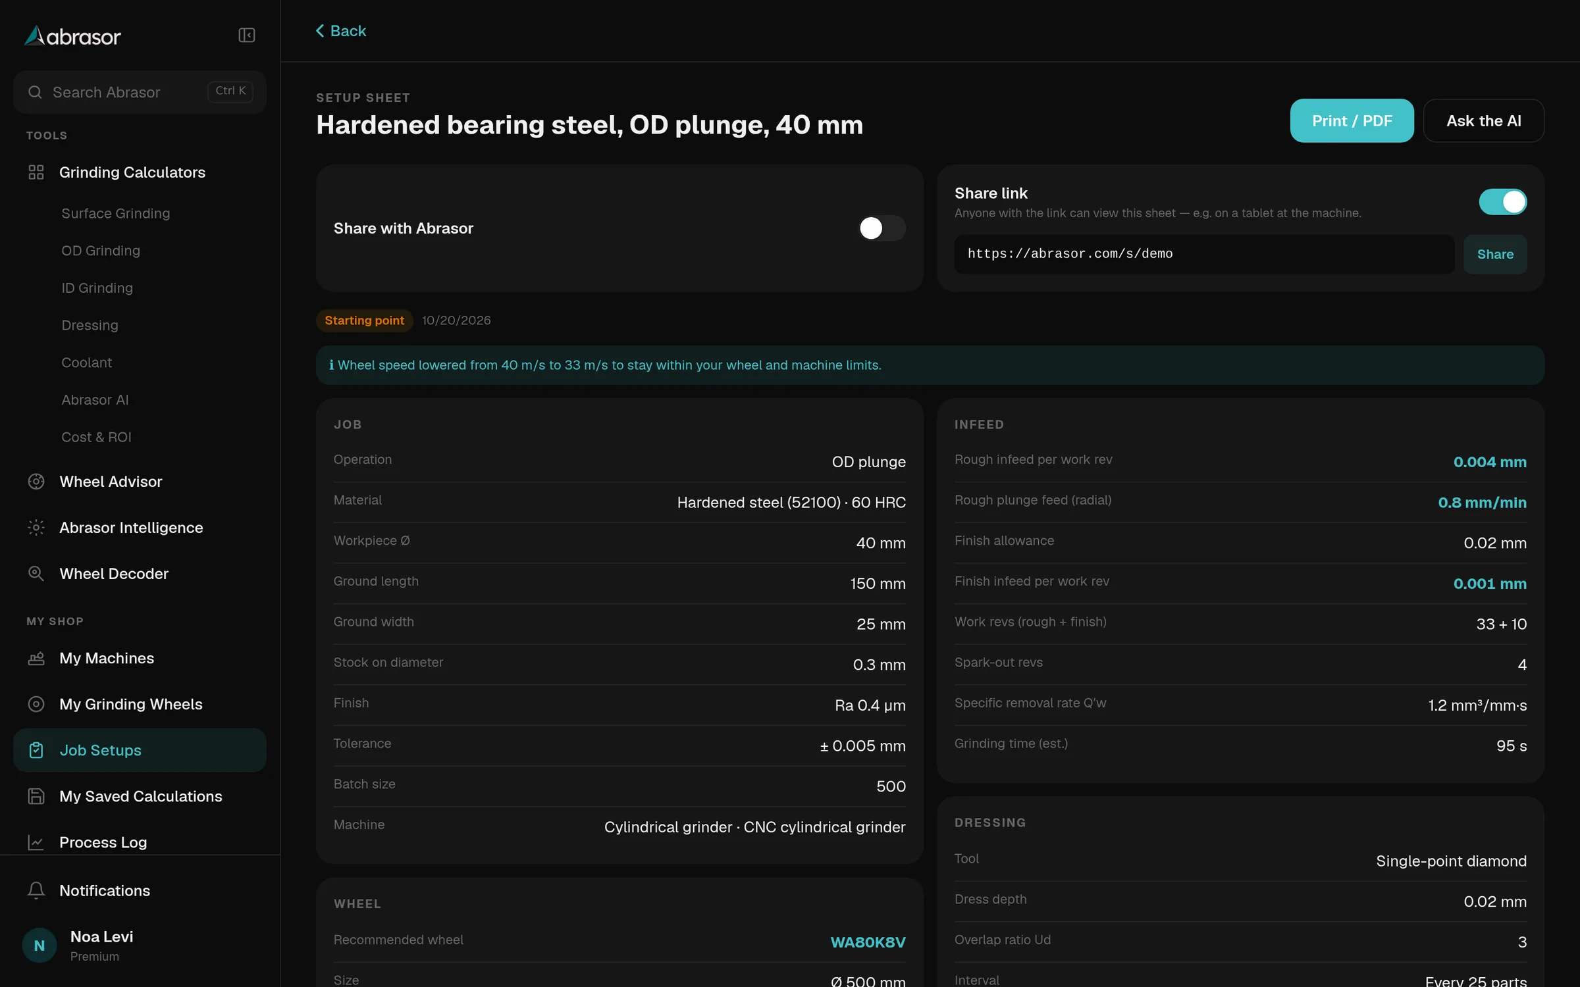1580x987 pixels.
Task: Click the Job Setups clipboard icon
Action: tap(36, 750)
